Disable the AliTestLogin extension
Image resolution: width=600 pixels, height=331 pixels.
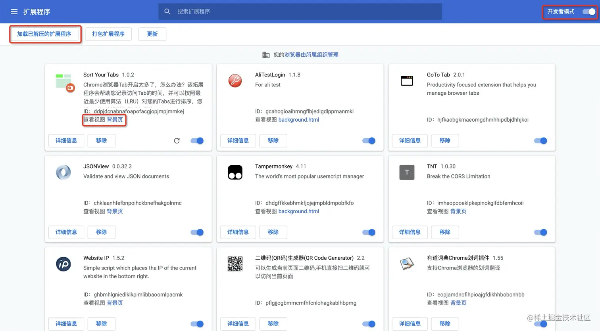point(369,141)
